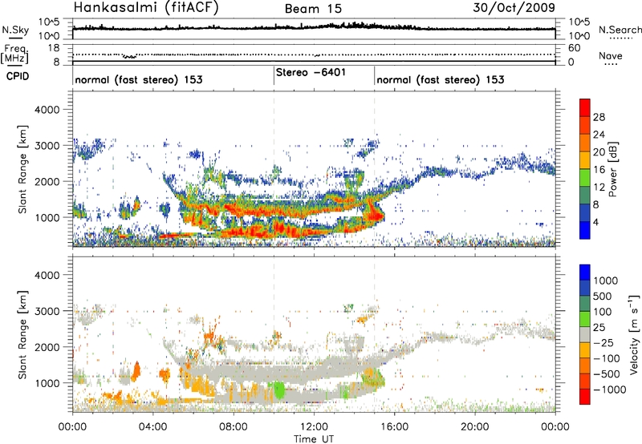This screenshot has width=642, height=444.
Task: Click the '500' tick on Velocity colorbar
Action: pos(603,297)
